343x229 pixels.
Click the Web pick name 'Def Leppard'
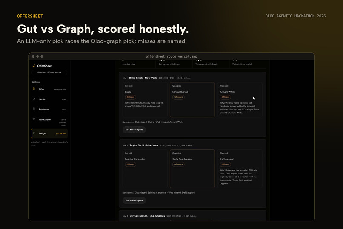227,159
